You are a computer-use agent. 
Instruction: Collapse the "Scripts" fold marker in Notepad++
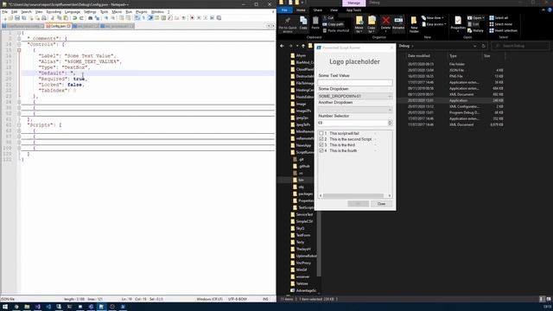(19, 125)
